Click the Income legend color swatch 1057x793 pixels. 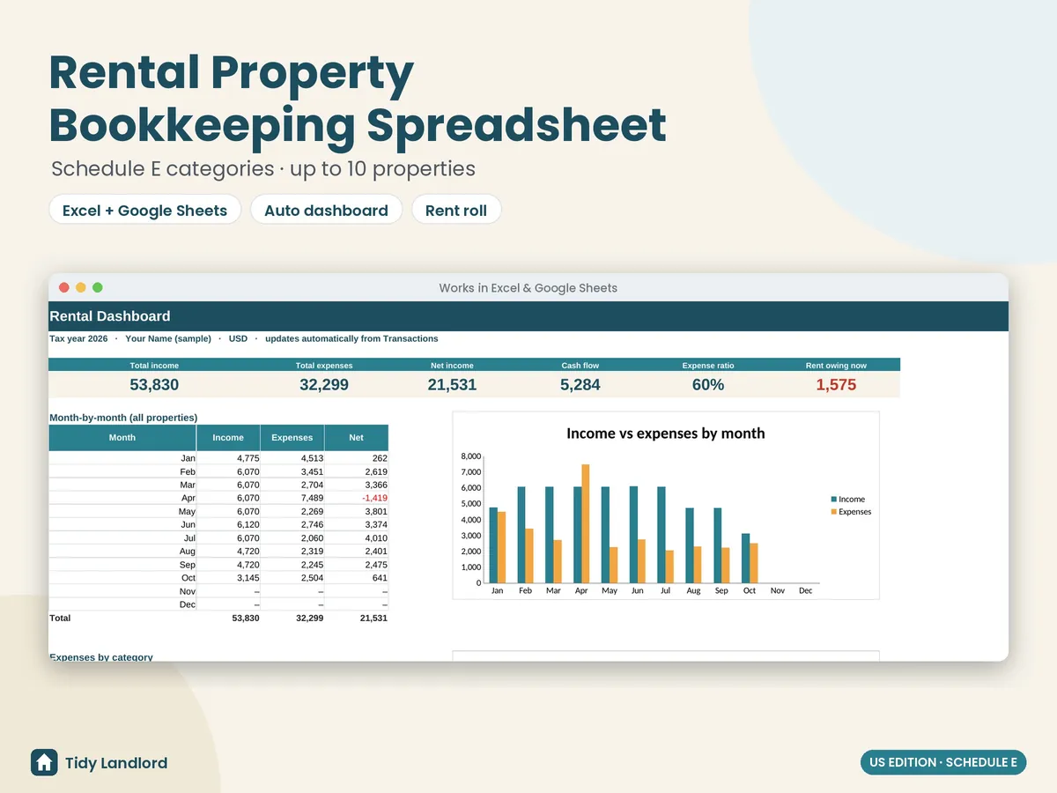(x=833, y=499)
